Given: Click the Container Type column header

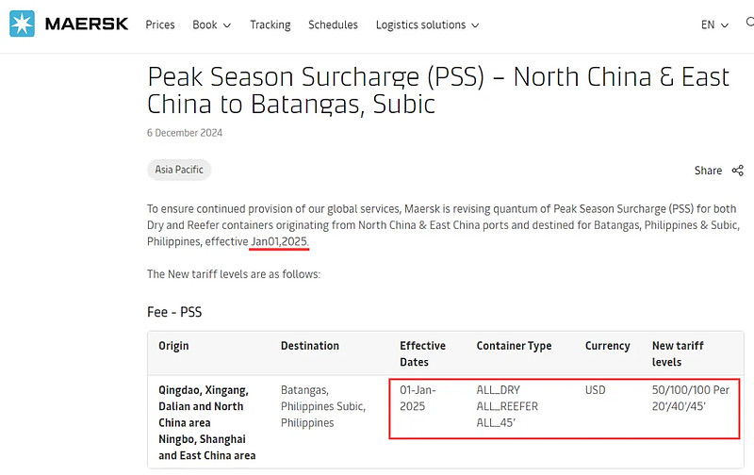Looking at the screenshot, I should (514, 346).
